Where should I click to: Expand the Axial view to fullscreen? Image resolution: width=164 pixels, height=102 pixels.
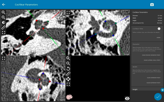click(x=4, y=33)
